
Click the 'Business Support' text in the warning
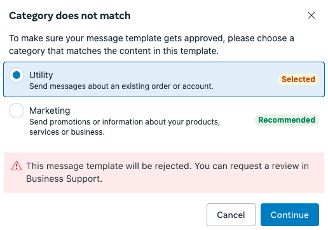[64, 179]
